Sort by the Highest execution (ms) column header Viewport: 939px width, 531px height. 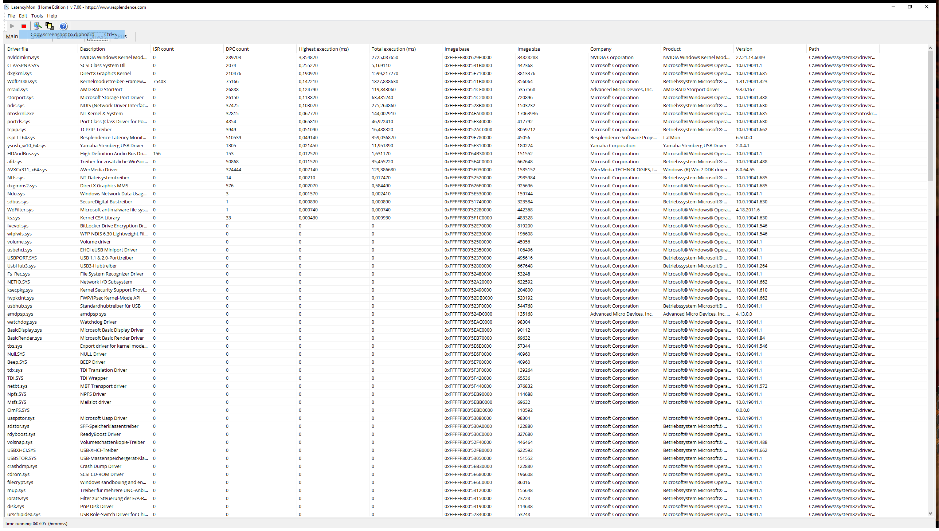(323, 49)
